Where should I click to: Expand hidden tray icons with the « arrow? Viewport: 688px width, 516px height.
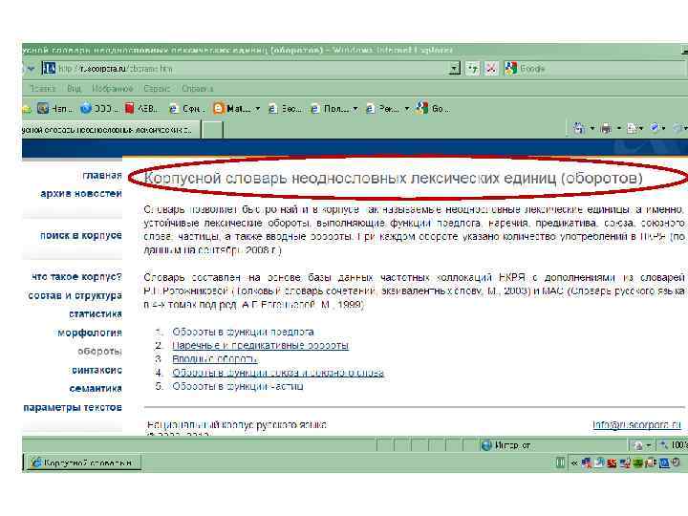coord(574,462)
